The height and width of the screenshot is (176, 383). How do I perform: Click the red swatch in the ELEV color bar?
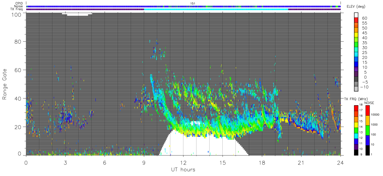tap(356, 20)
